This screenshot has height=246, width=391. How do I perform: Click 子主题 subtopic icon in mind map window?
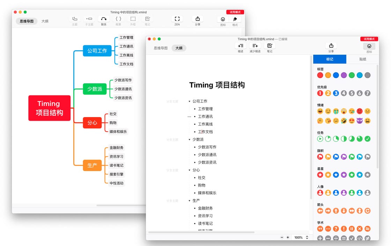(x=89, y=19)
